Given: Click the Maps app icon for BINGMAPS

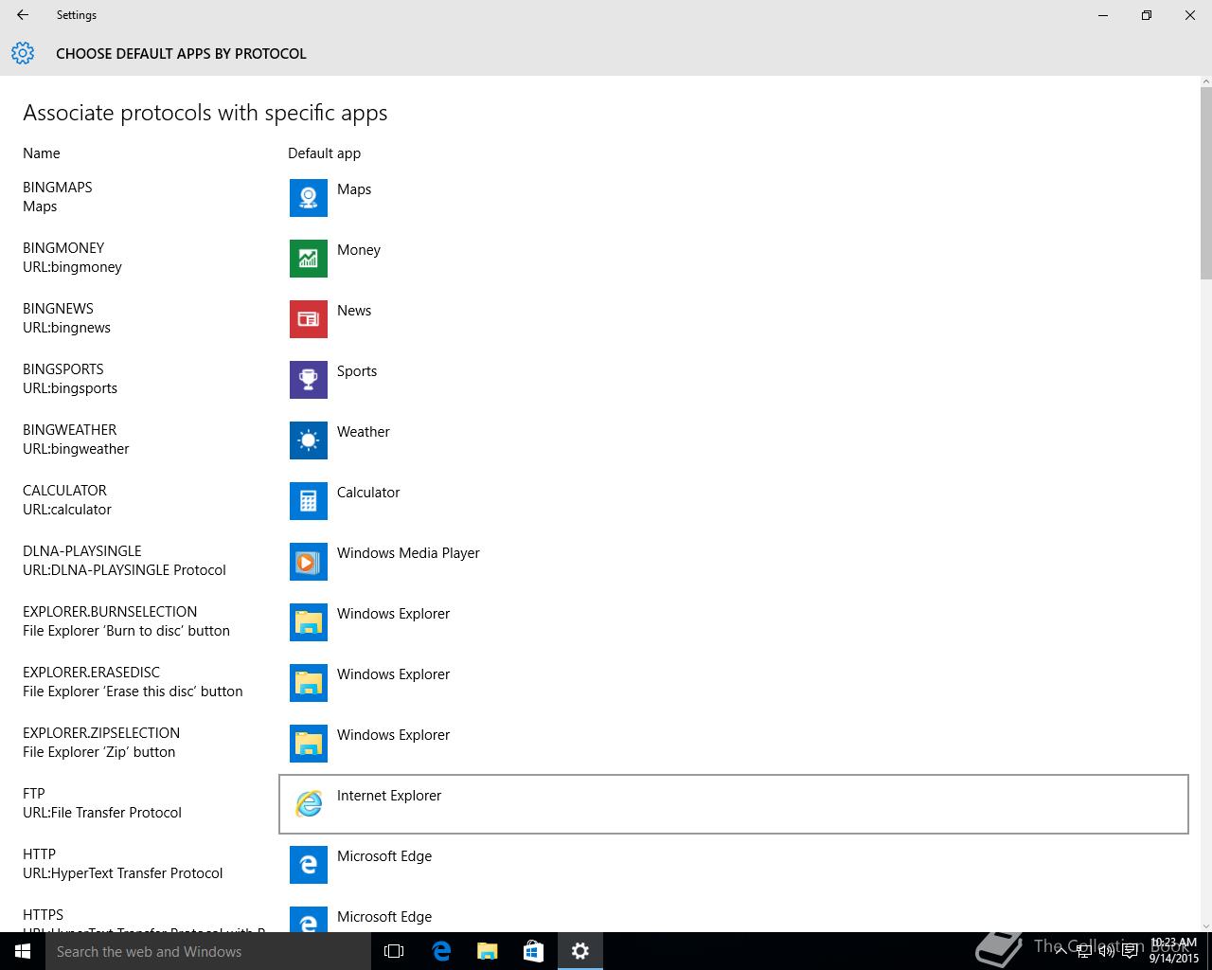Looking at the screenshot, I should coord(308,198).
